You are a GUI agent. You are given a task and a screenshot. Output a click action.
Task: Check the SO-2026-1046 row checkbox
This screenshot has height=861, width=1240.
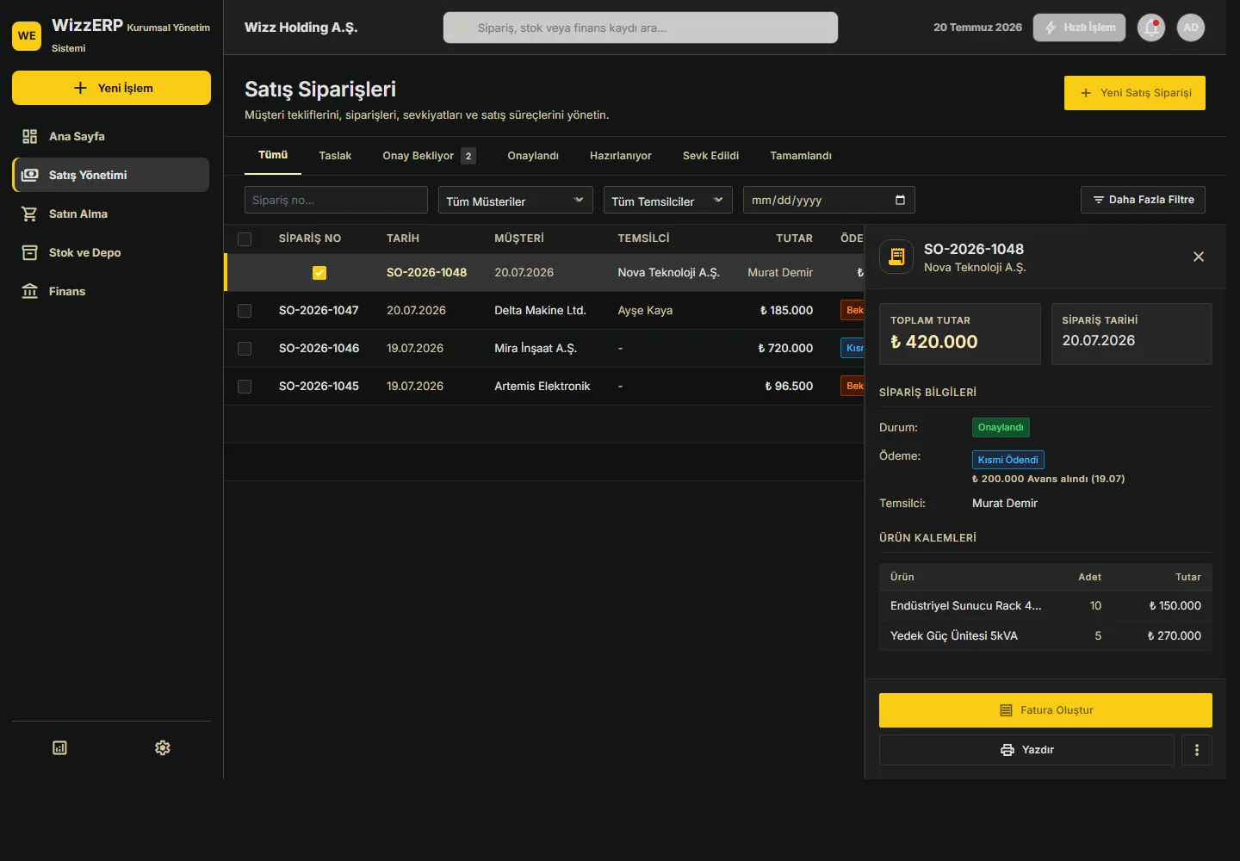pyautogui.click(x=245, y=349)
